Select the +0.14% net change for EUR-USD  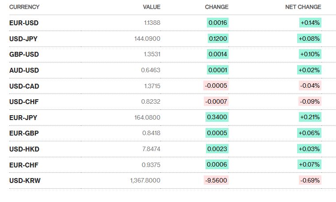click(x=310, y=23)
